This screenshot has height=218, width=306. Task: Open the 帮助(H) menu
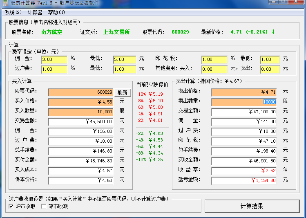pos(56,12)
